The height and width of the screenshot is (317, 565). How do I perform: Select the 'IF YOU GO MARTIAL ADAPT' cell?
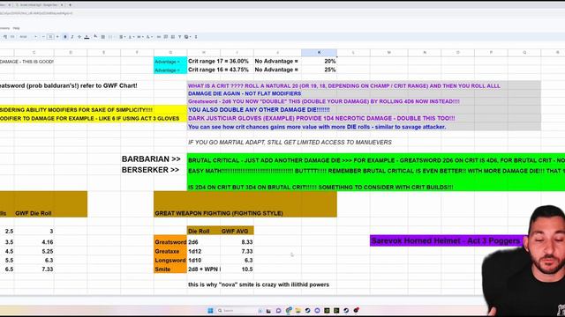[290, 143]
